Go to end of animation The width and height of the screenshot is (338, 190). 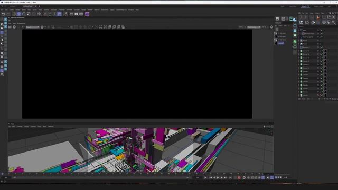click(x=230, y=177)
